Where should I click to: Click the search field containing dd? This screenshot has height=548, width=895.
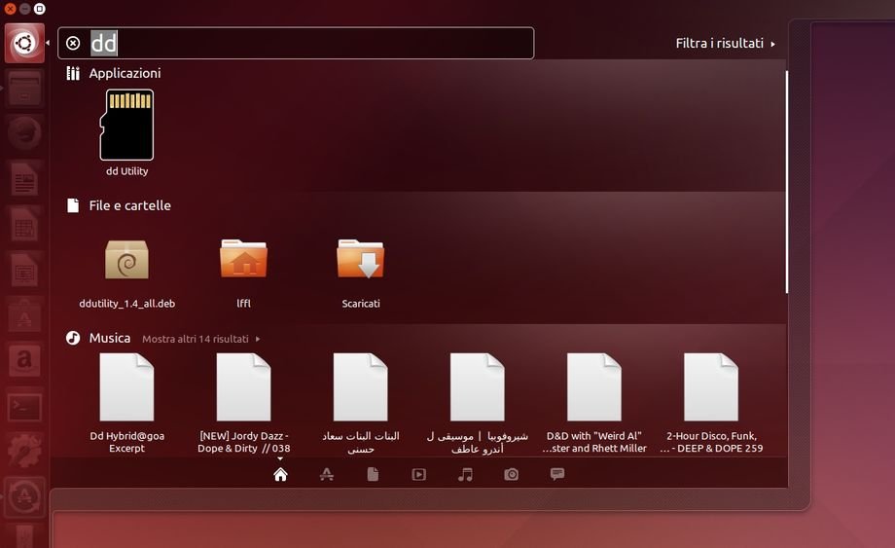click(311, 43)
